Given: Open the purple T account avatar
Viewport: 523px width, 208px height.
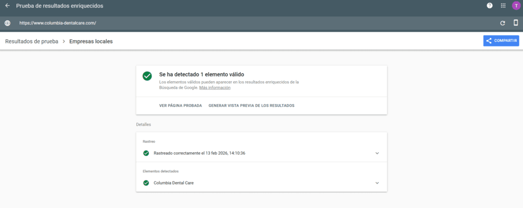Looking at the screenshot, I should point(516,6).
